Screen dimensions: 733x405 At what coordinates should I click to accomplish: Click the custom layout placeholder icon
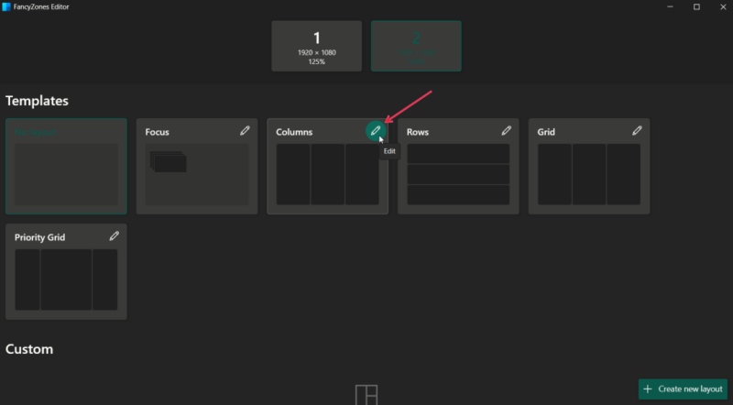pos(366,395)
